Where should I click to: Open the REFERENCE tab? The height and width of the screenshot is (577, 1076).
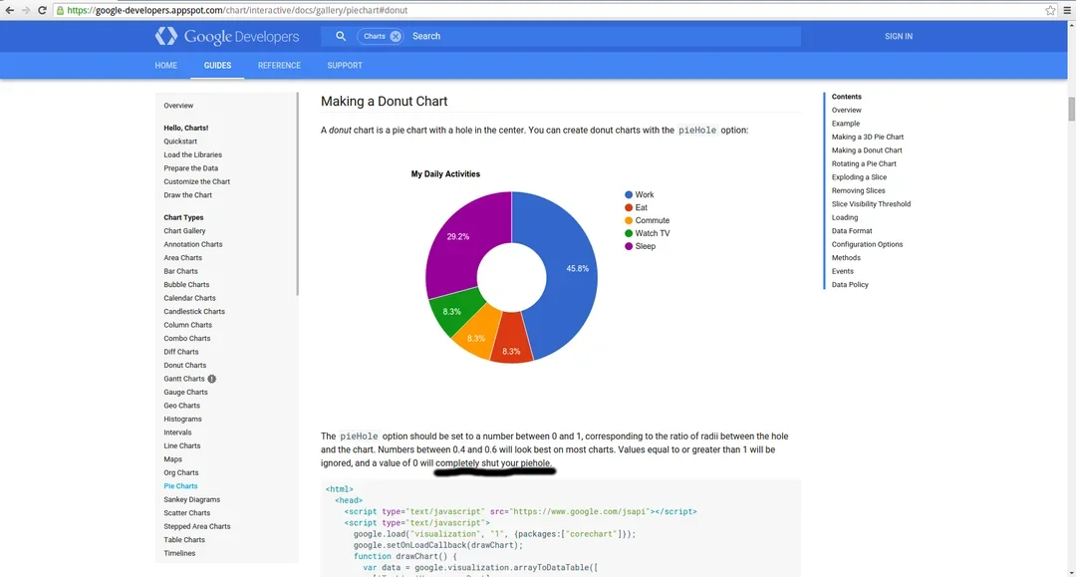click(x=279, y=65)
